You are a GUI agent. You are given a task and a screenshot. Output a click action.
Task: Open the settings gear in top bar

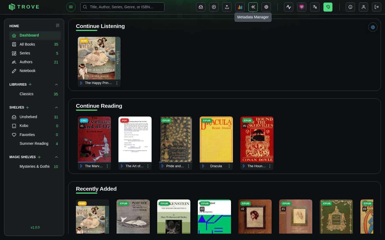point(266,7)
